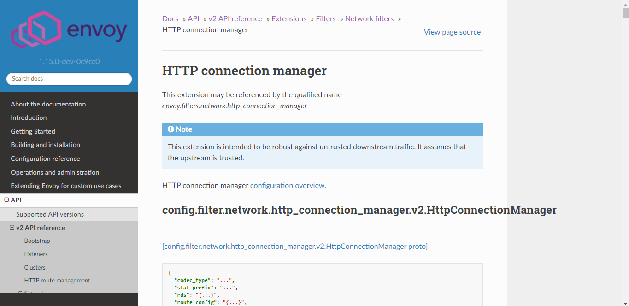The width and height of the screenshot is (629, 306).
Task: Click the vertical scrollbar thumb
Action: pos(625,13)
